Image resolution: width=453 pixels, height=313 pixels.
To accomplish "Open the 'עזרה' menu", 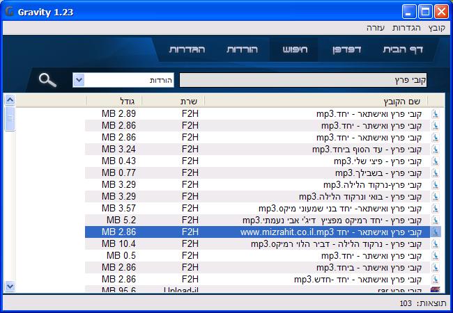I will [x=375, y=28].
